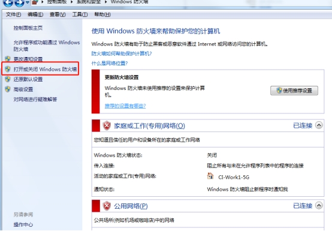Click shield icon beside 高级设置

[8, 89]
